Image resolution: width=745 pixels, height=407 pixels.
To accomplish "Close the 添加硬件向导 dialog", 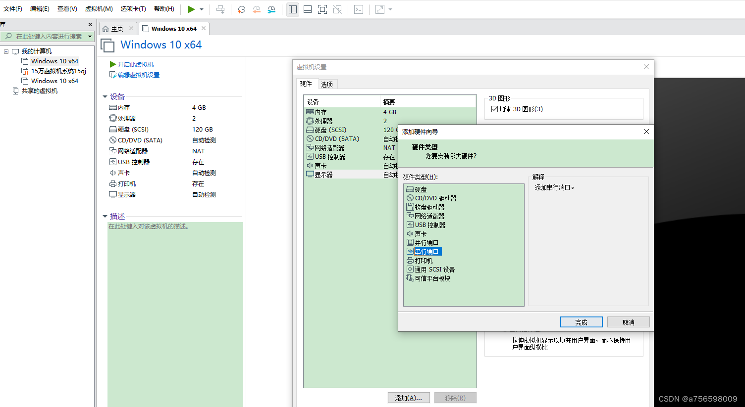I will (646, 132).
